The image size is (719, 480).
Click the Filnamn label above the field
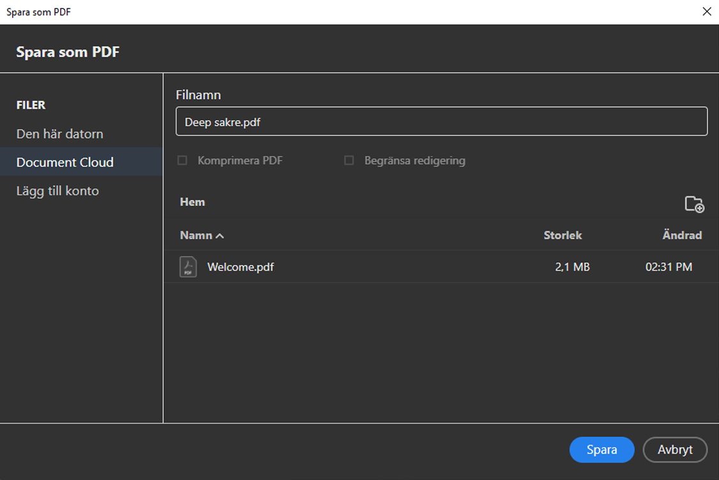point(198,94)
